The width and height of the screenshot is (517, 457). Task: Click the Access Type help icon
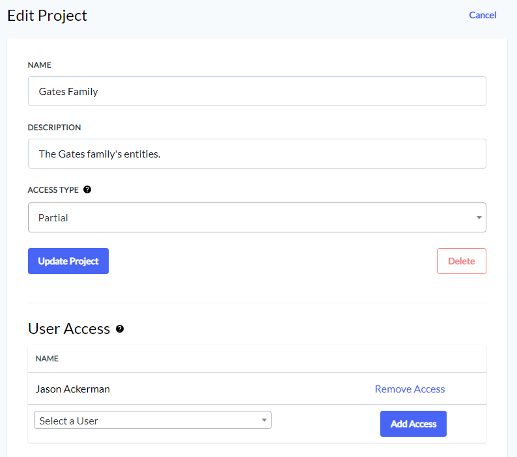coord(87,190)
